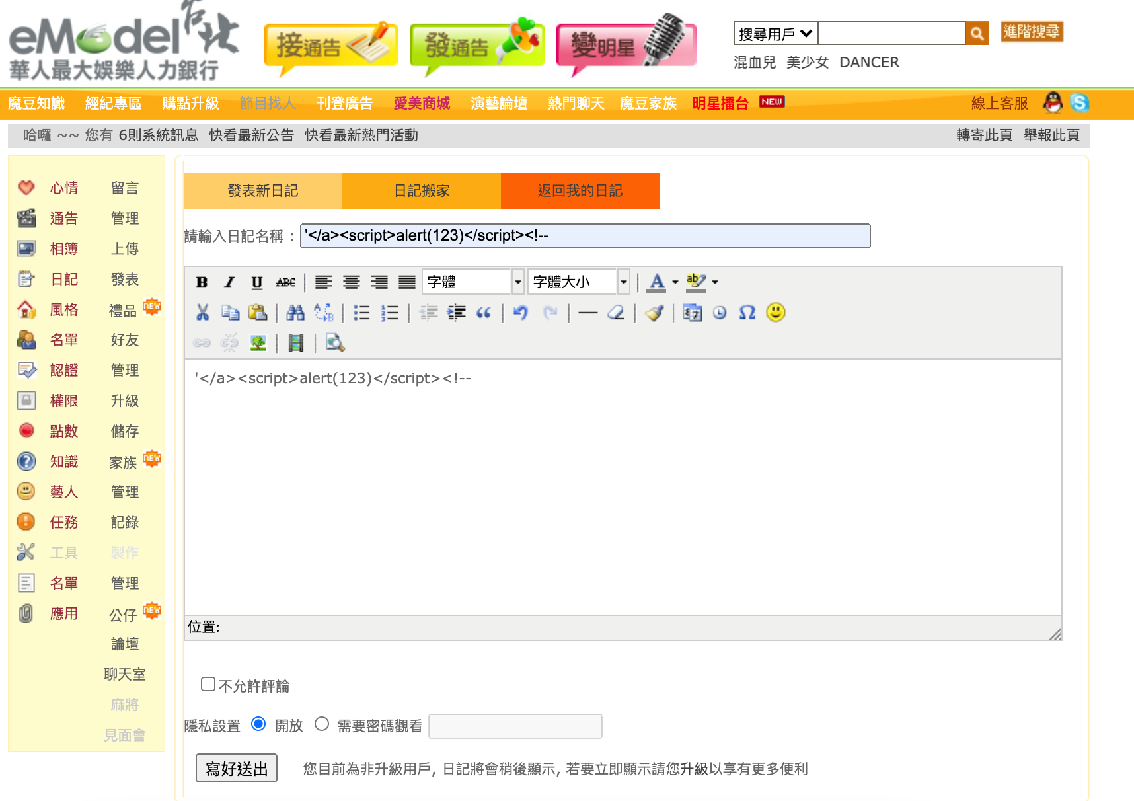Expand text color picker arrow

(675, 282)
